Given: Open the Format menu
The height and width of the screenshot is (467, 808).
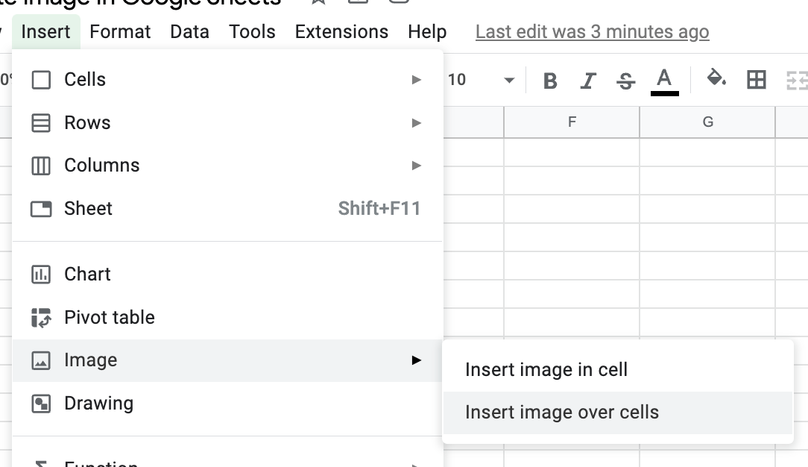Looking at the screenshot, I should [x=120, y=32].
